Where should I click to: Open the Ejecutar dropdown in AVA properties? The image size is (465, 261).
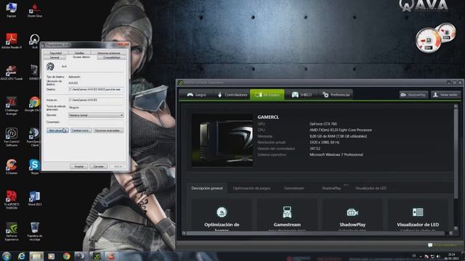coord(96,115)
